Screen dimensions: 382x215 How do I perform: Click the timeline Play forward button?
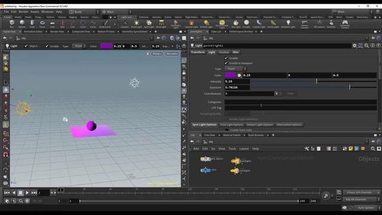(x=27, y=192)
